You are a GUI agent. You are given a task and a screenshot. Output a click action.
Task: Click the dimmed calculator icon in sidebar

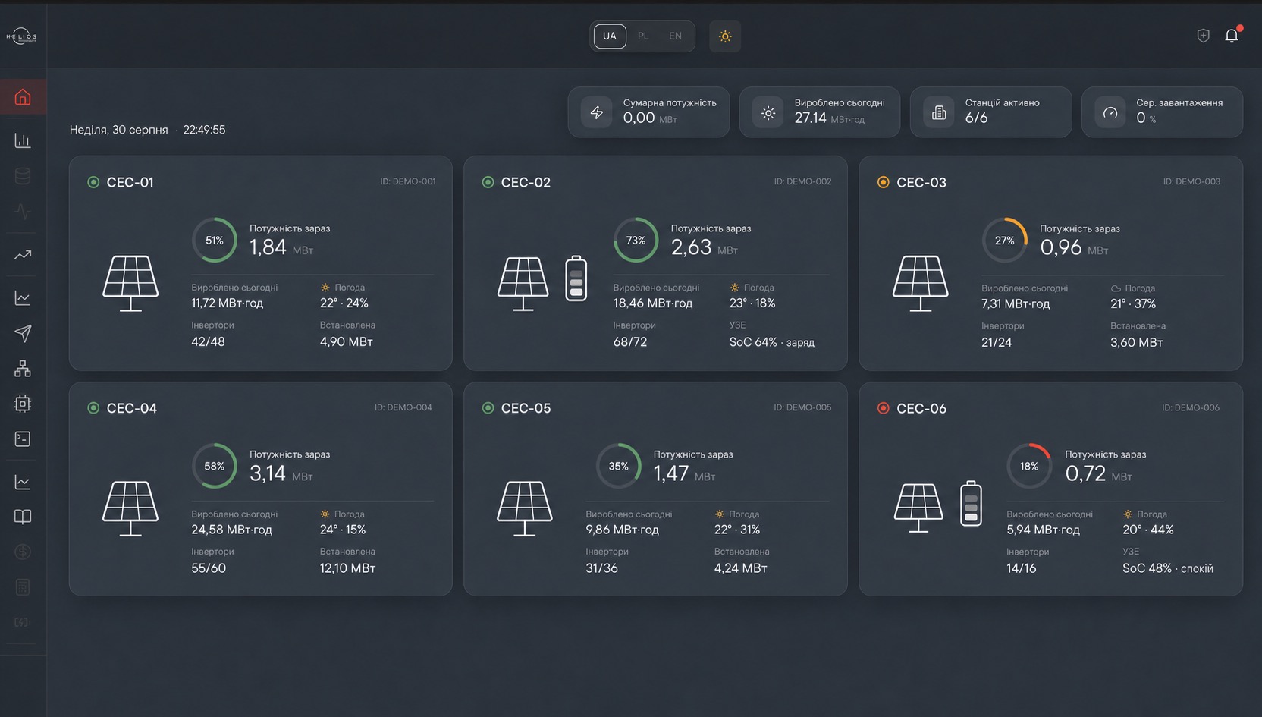[23, 587]
